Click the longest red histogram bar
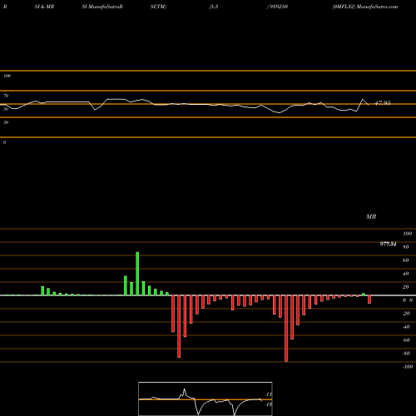Image resolution: width=416 pixels, height=416 pixels. coord(286,329)
